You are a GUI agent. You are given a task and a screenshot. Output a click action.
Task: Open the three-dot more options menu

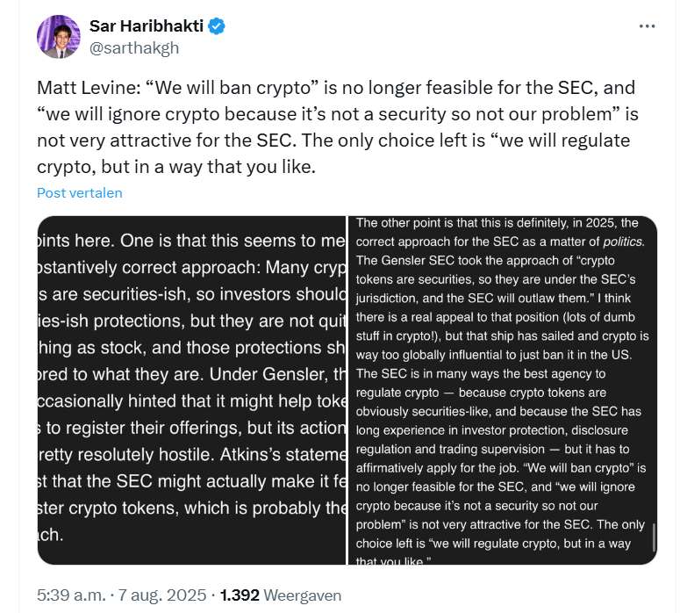(648, 26)
